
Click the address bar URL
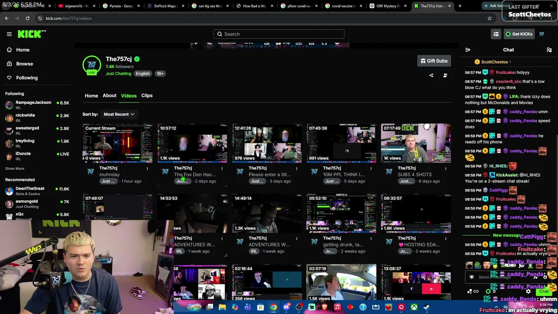68,18
